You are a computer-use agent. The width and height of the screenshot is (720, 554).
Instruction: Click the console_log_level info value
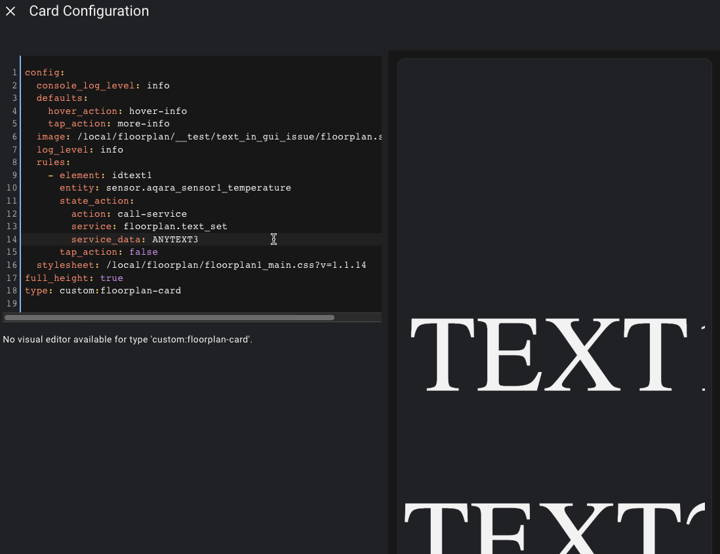click(x=157, y=85)
